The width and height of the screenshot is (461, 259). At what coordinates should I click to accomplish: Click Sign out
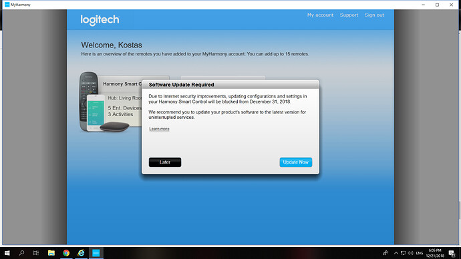coord(374,15)
